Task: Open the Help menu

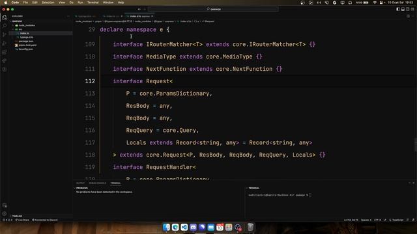Action: 121,3
